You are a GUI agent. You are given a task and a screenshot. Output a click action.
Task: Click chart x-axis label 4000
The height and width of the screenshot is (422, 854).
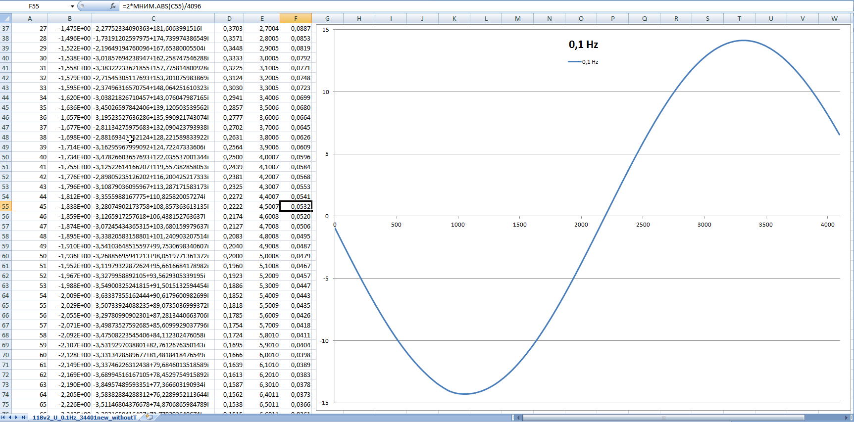pyautogui.click(x=828, y=225)
